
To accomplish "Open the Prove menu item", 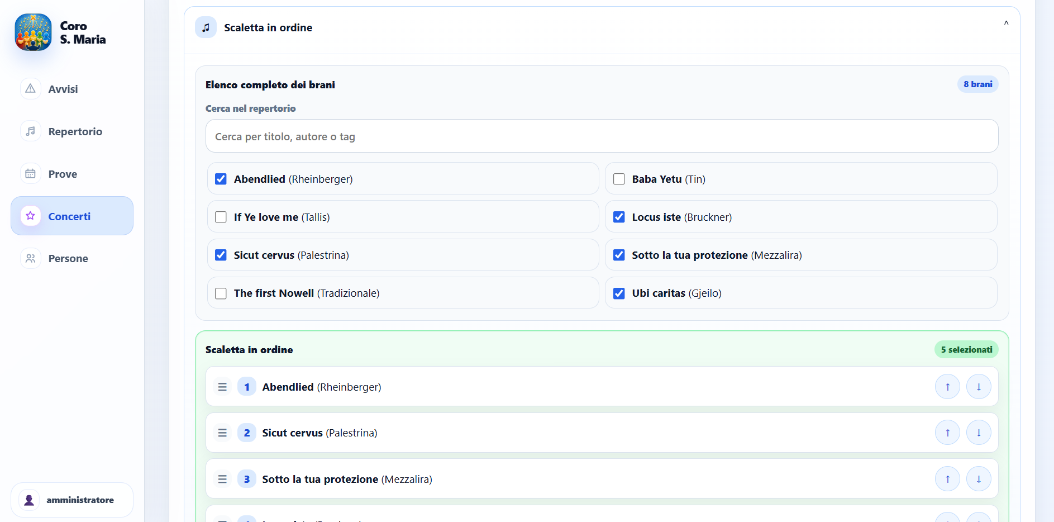I will (72, 174).
